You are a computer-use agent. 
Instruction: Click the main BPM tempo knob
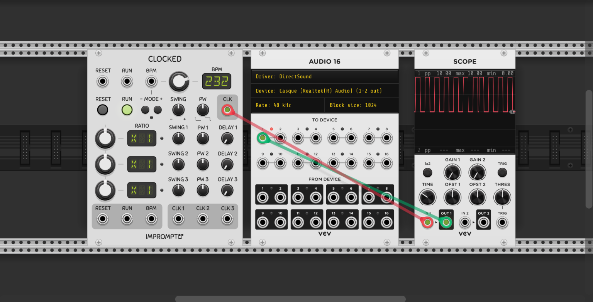click(x=179, y=81)
